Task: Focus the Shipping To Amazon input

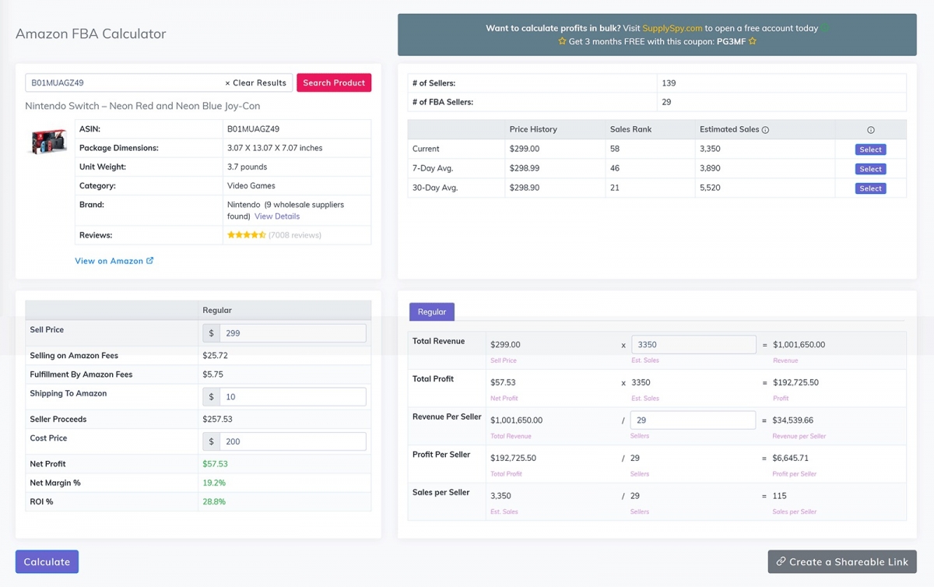Action: (293, 397)
